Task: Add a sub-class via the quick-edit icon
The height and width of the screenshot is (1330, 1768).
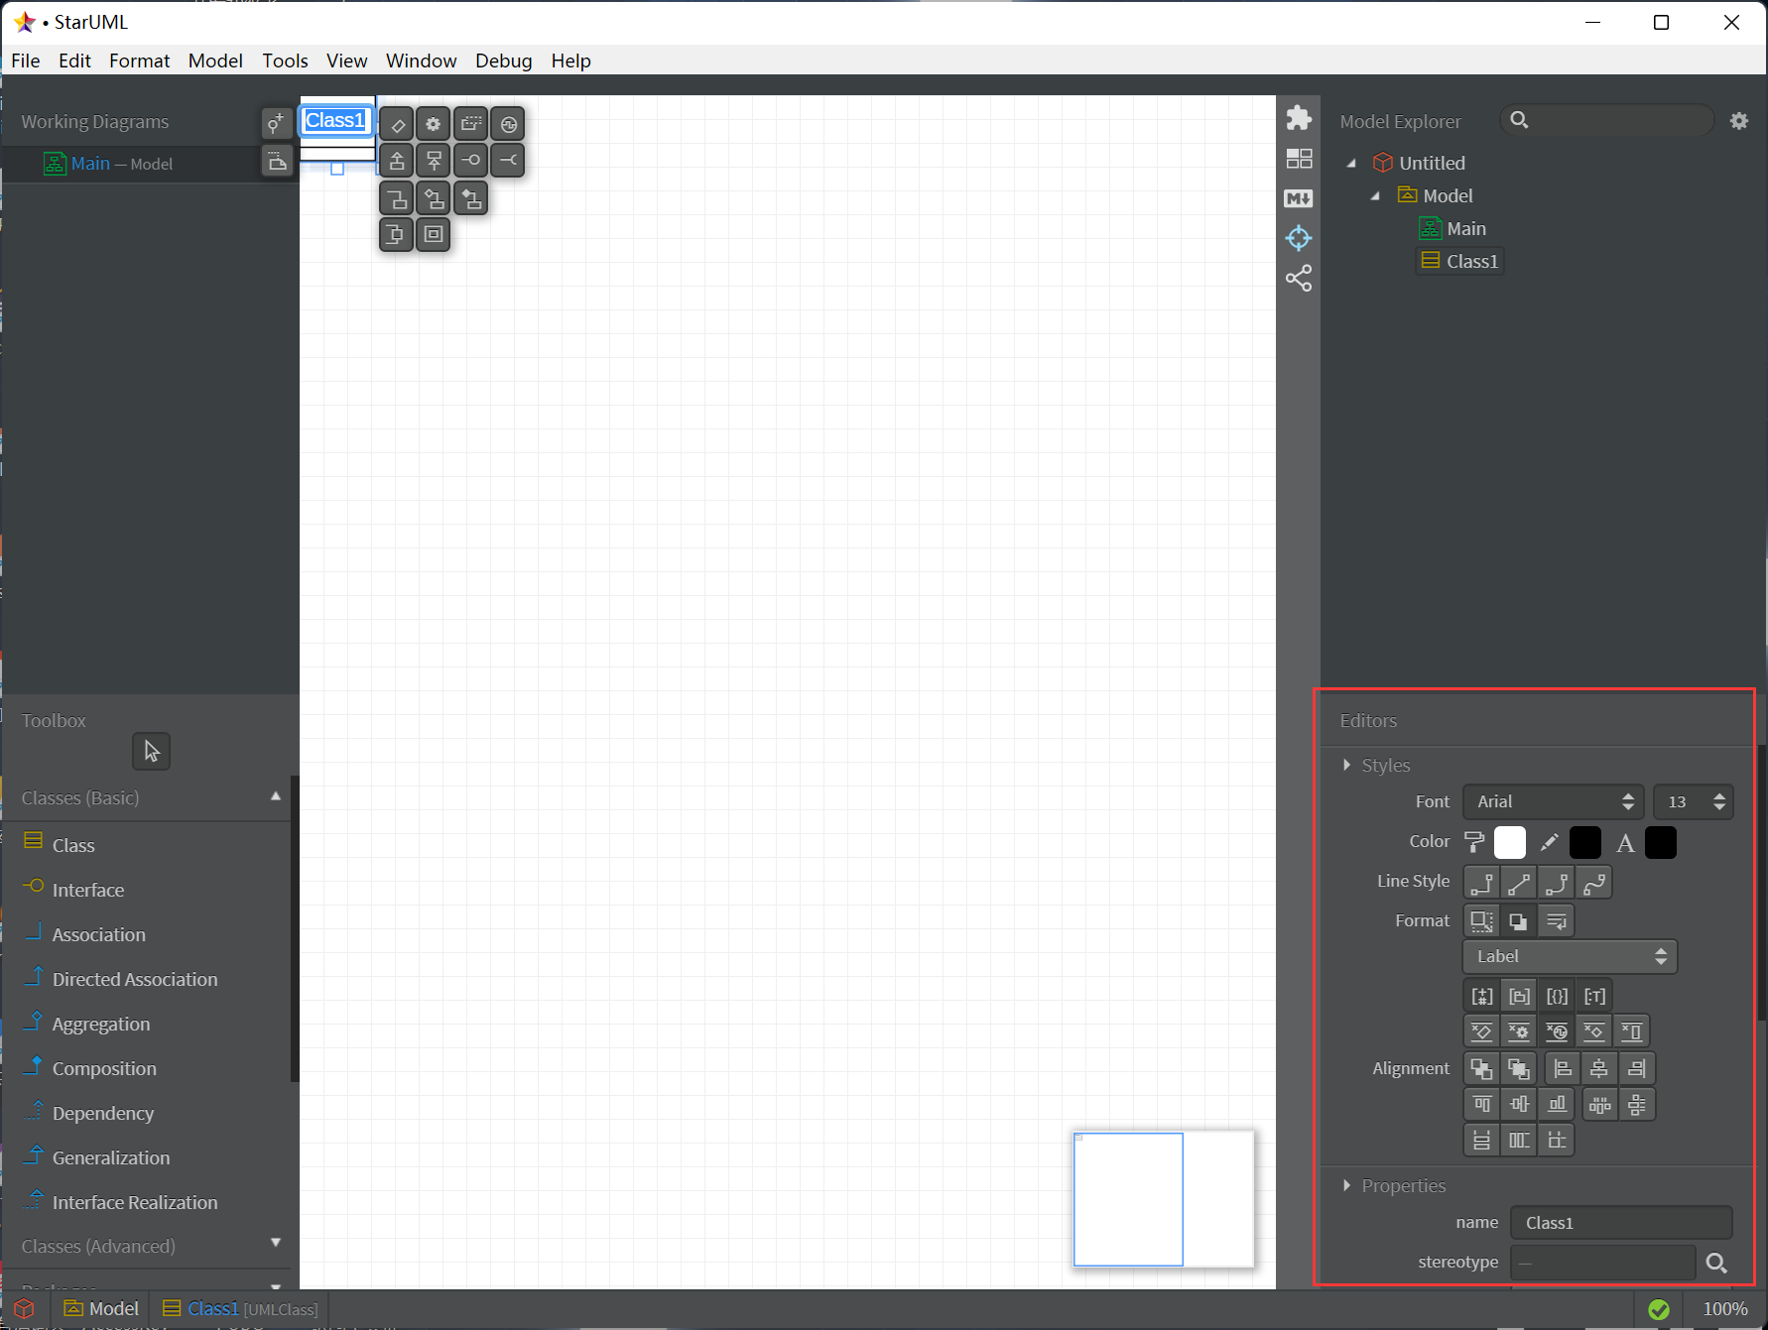Action: point(397,161)
